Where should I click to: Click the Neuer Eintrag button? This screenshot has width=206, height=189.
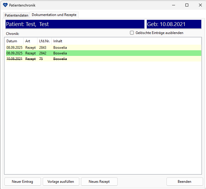coord(23,182)
